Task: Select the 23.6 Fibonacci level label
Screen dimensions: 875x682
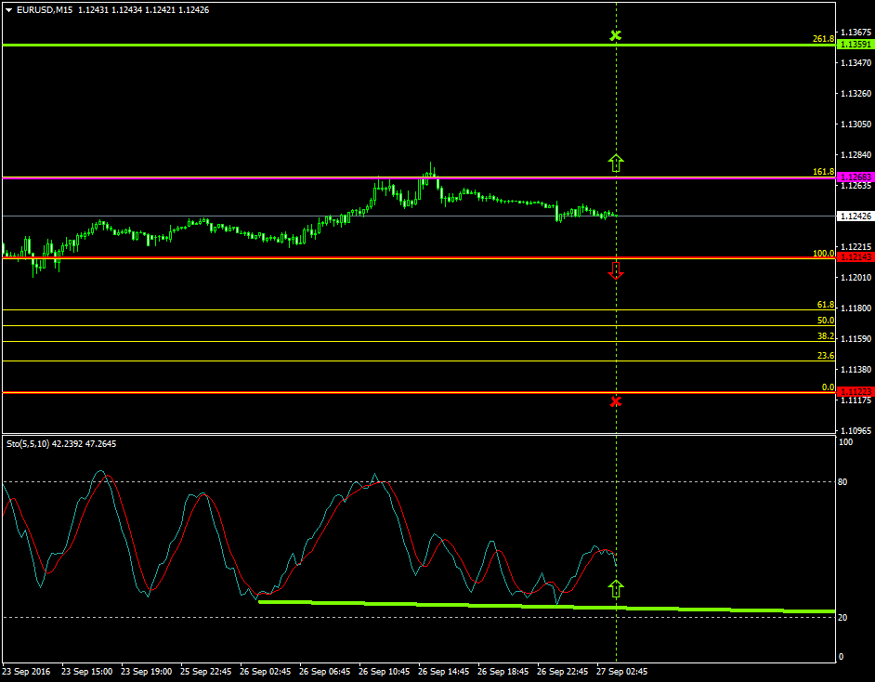Action: click(825, 356)
